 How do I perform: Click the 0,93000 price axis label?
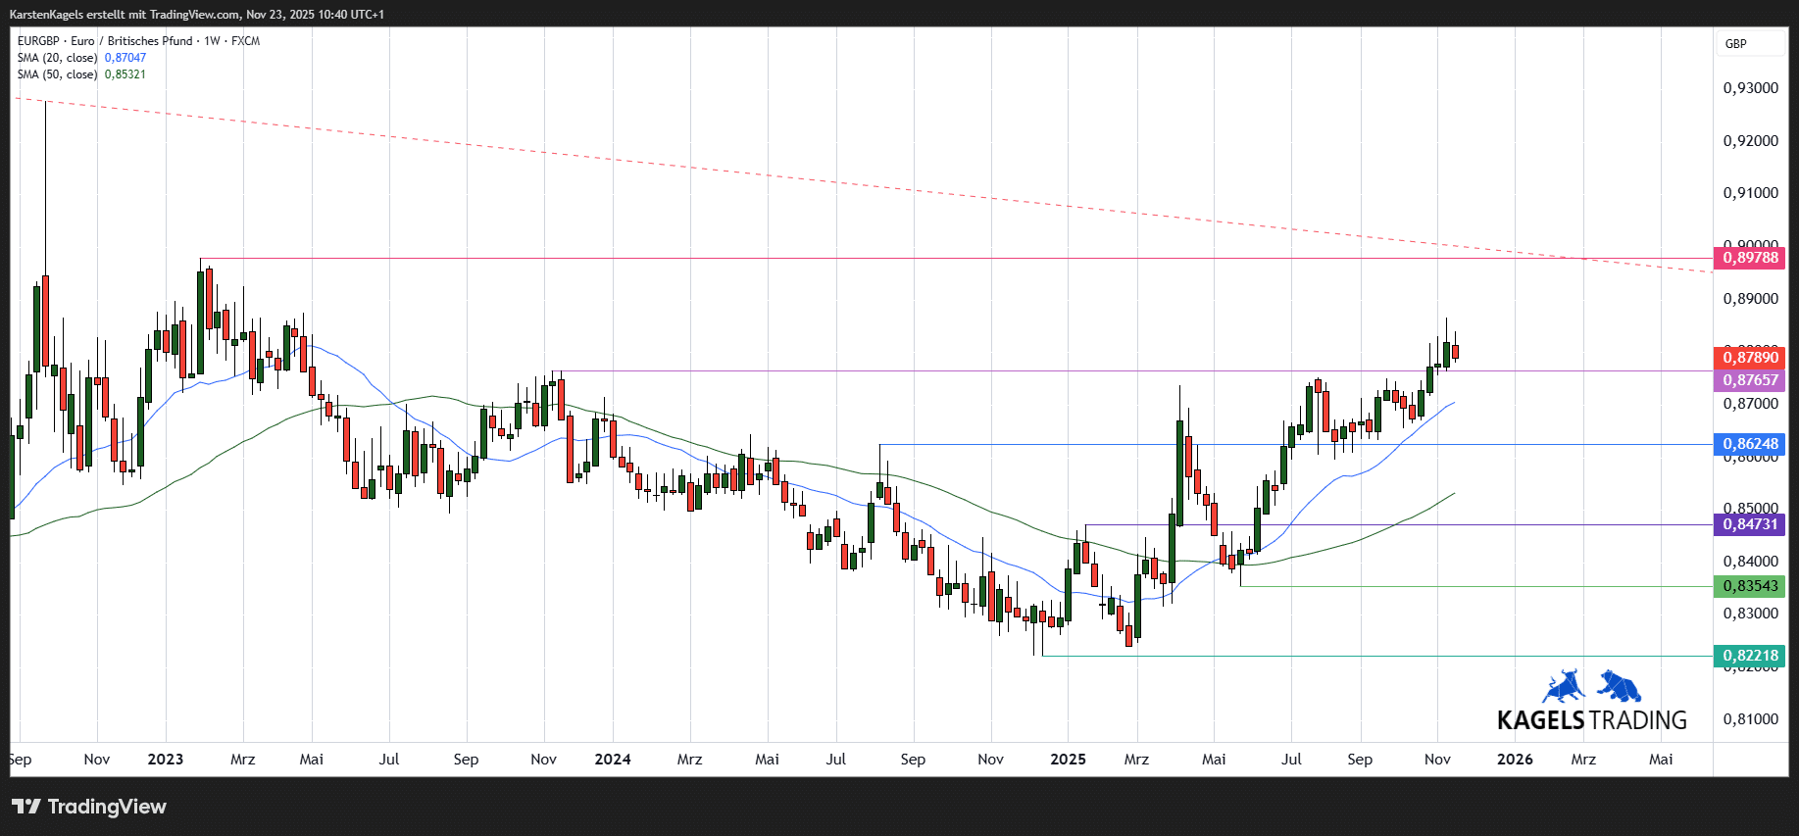(x=1750, y=88)
